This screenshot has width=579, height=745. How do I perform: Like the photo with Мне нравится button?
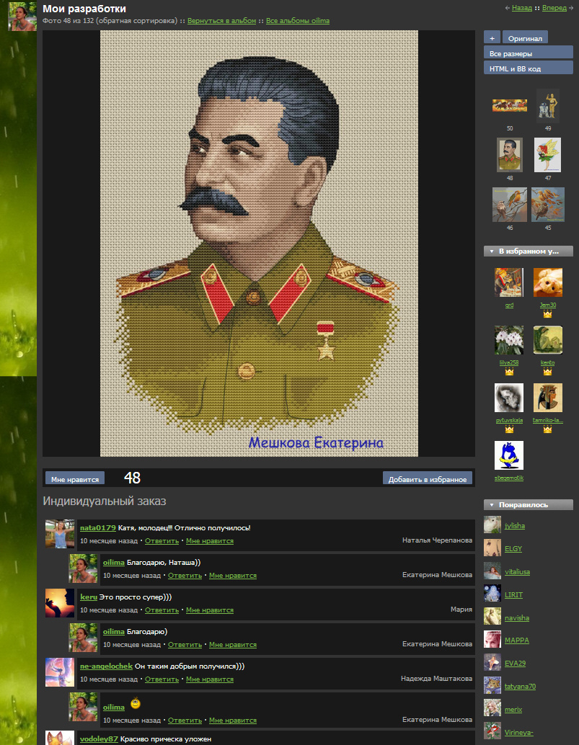pos(75,479)
